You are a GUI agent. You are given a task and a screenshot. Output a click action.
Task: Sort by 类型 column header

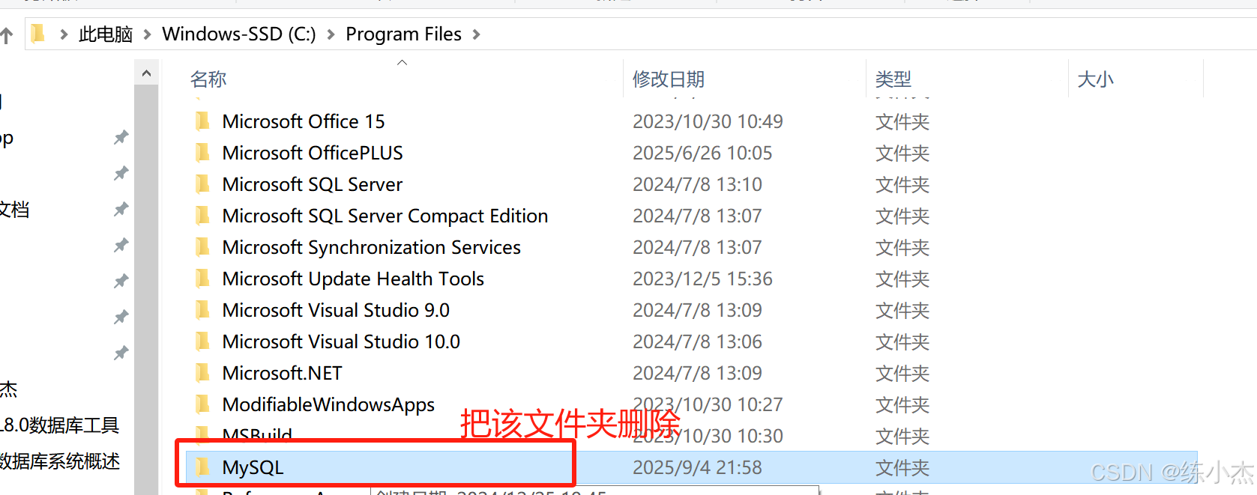893,79
